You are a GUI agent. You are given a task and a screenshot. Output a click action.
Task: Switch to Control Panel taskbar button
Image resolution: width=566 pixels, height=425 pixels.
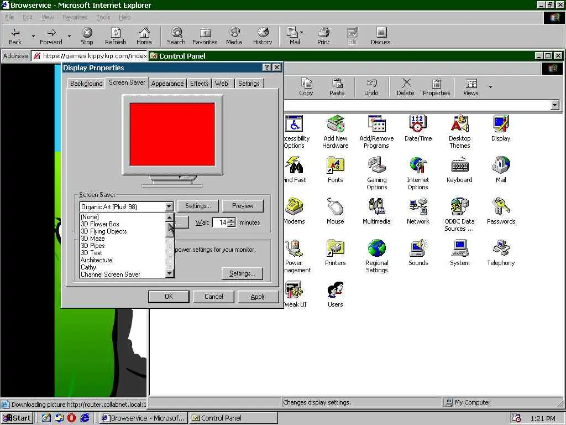233,418
